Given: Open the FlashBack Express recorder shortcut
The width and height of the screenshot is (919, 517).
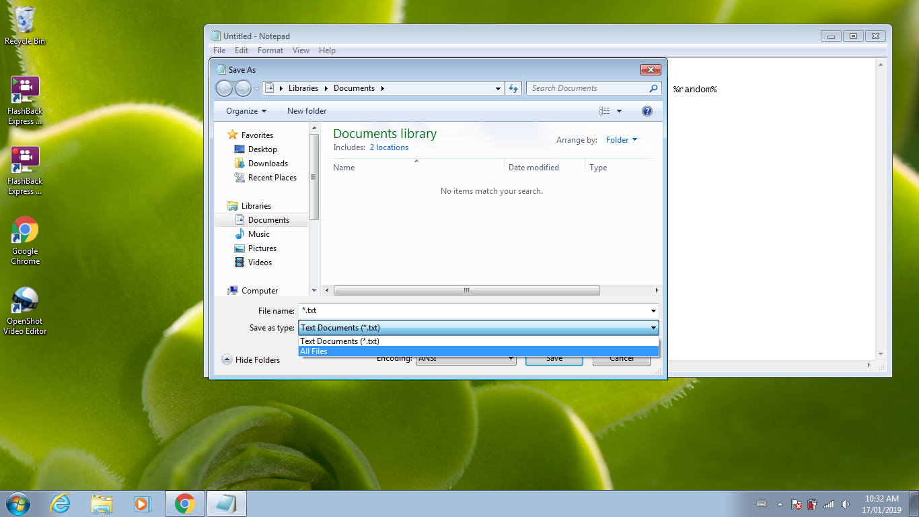Looking at the screenshot, I should tap(25, 170).
